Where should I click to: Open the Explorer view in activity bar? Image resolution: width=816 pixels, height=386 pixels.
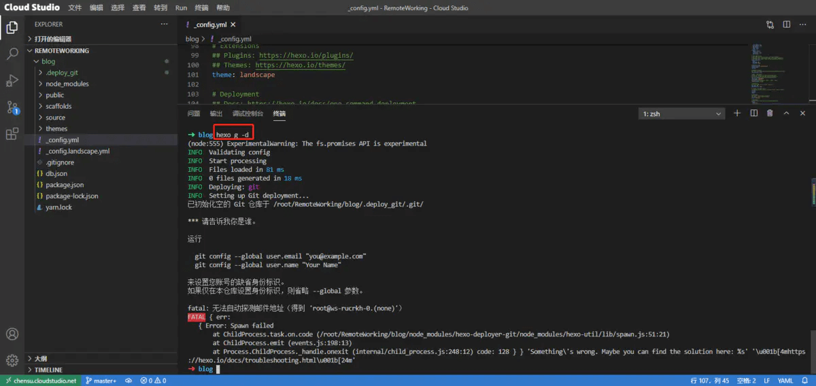point(12,28)
